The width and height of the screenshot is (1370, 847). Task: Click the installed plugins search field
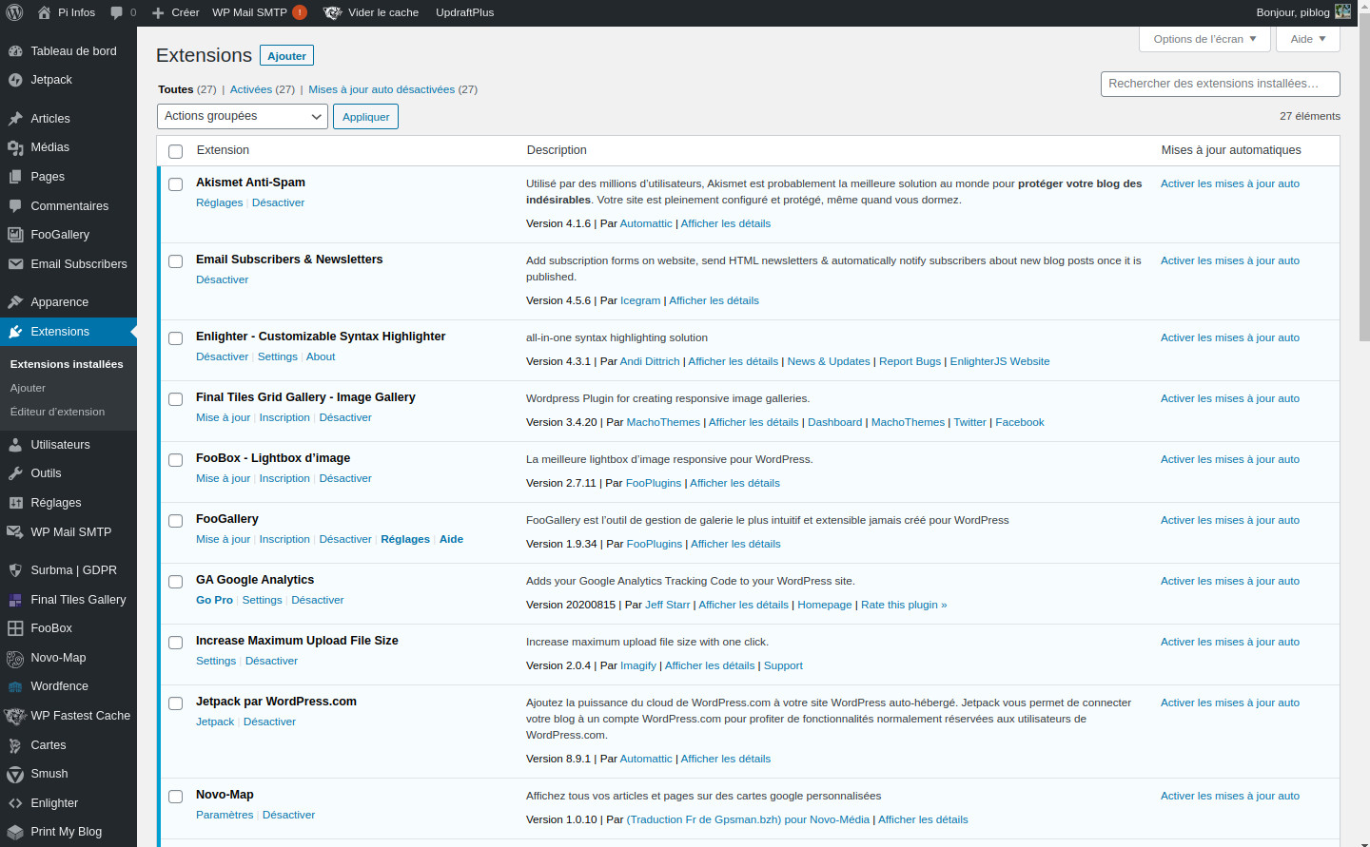coord(1220,84)
